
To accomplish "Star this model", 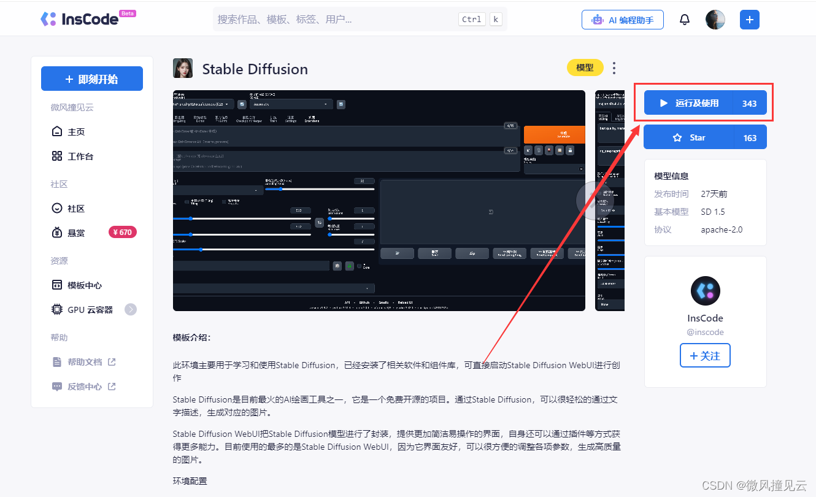I will [705, 138].
